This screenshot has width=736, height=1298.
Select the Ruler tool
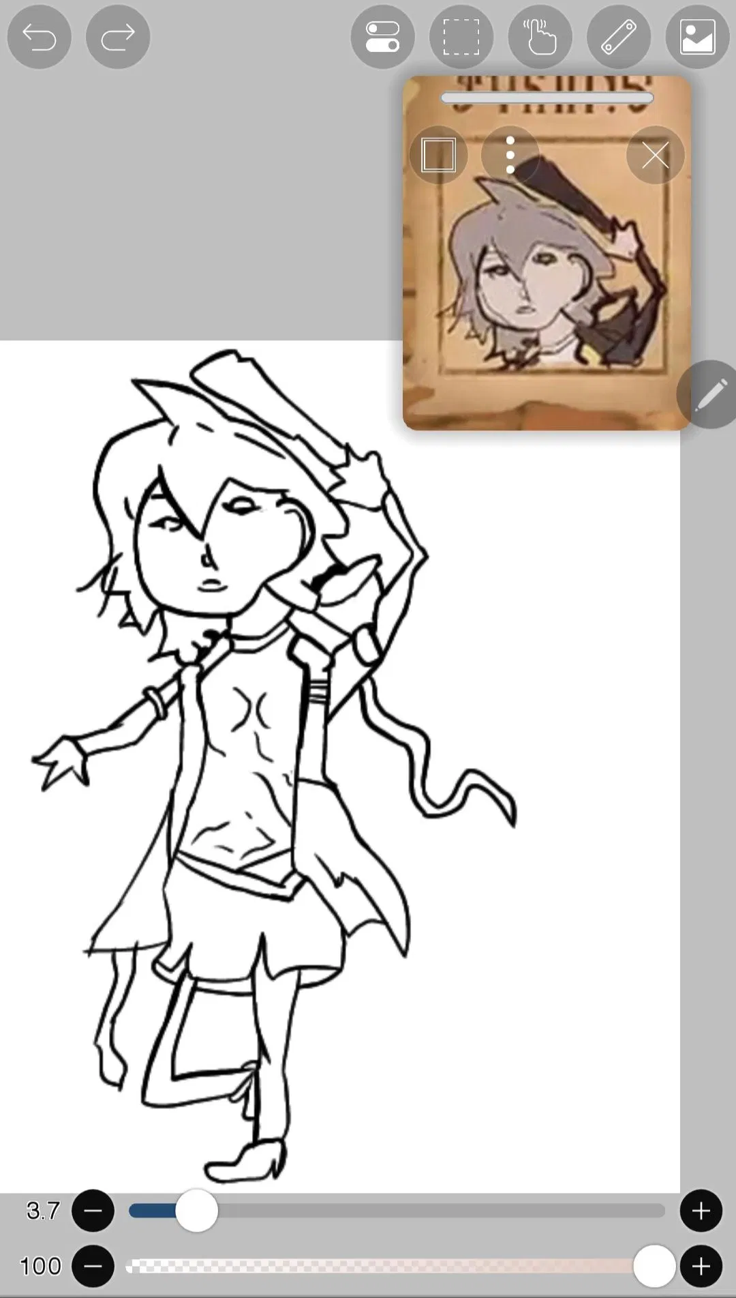coord(619,37)
